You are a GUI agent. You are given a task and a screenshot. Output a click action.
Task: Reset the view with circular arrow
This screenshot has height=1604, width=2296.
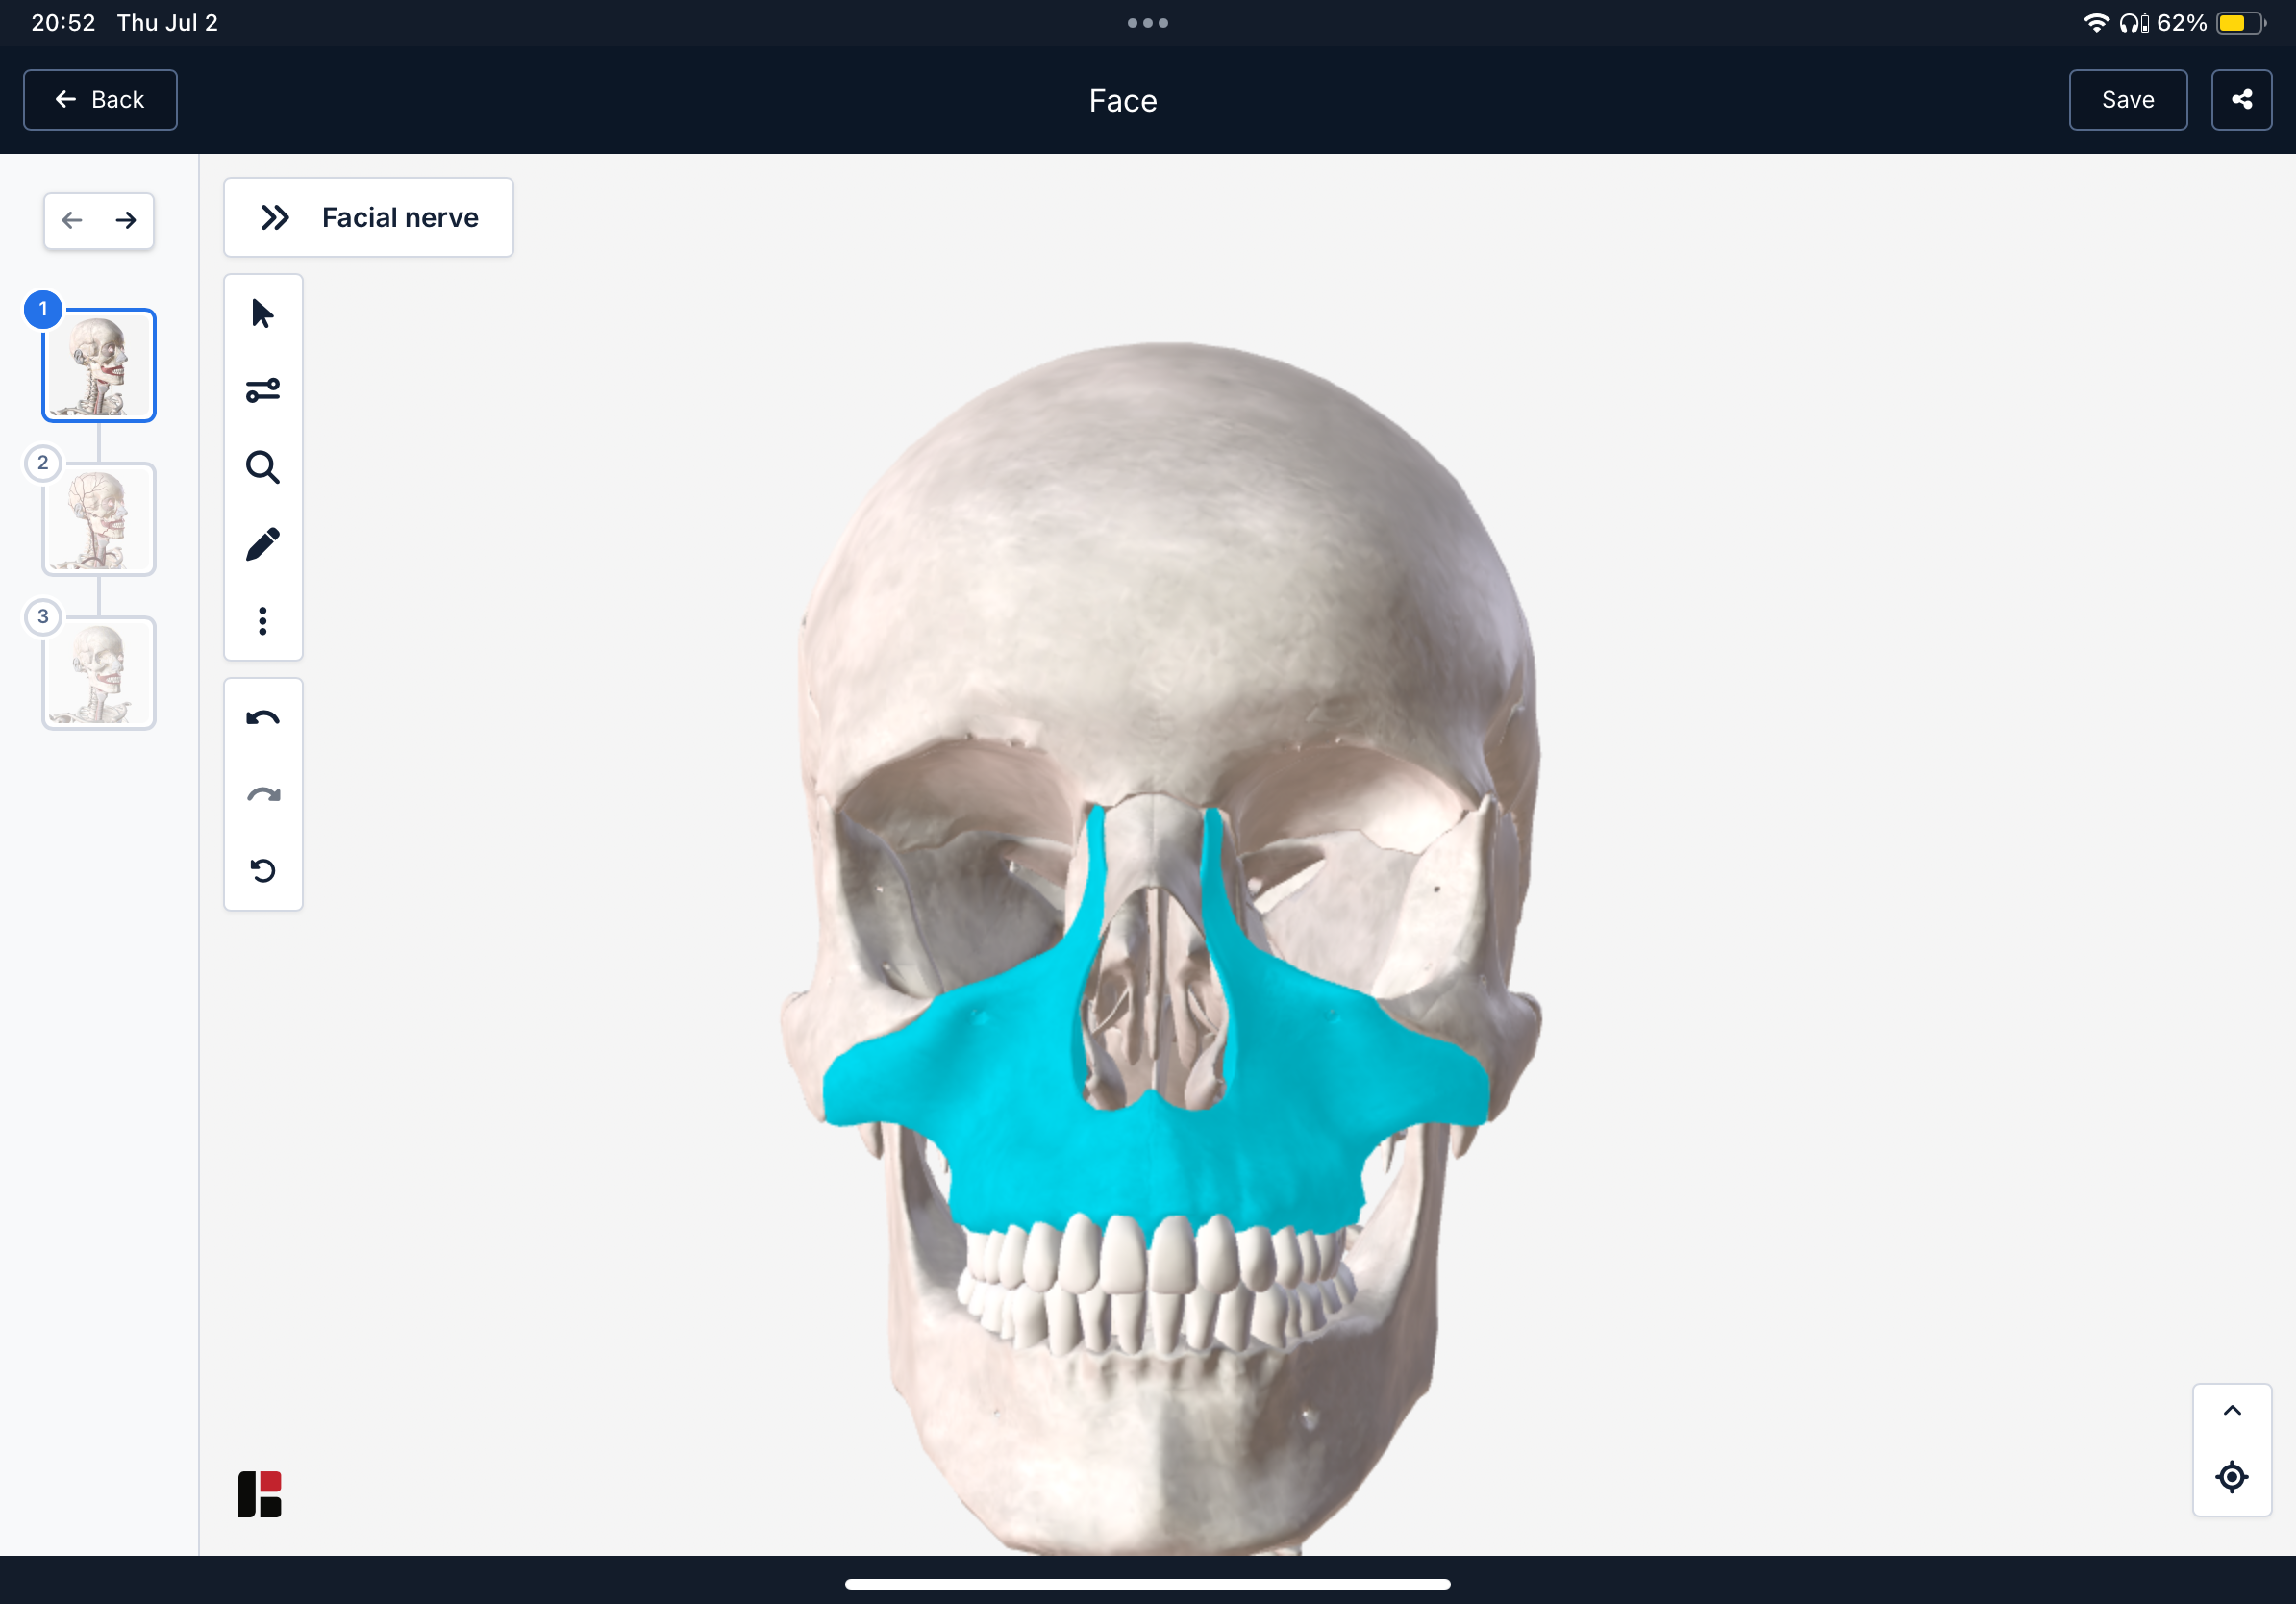click(x=263, y=871)
